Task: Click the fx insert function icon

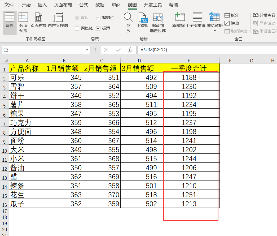Action: tap(130, 50)
